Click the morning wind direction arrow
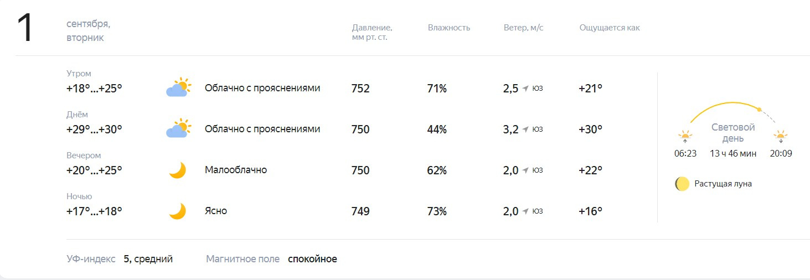The width and height of the screenshot is (810, 280). pyautogui.click(x=525, y=89)
